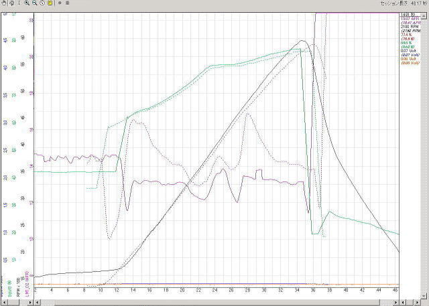Click time axis scroll right arrow
The width and height of the screenshot is (429, 306).
click(x=397, y=303)
